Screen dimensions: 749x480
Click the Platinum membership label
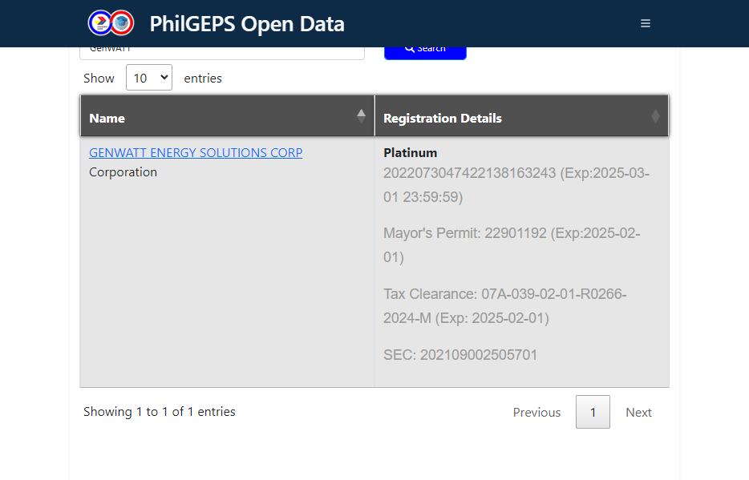click(x=411, y=152)
